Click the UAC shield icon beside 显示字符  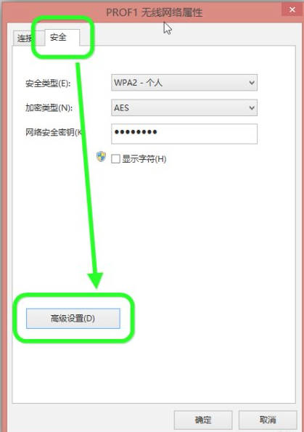(x=101, y=157)
